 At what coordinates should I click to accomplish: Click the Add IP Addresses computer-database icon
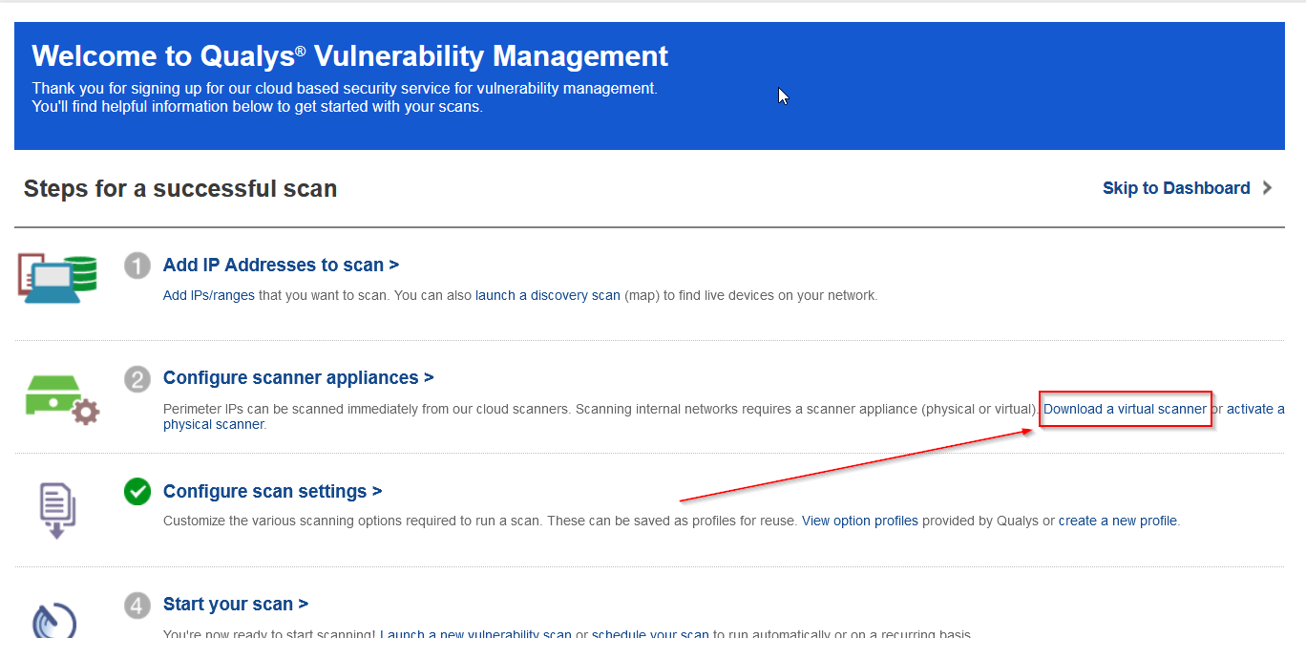tap(58, 278)
